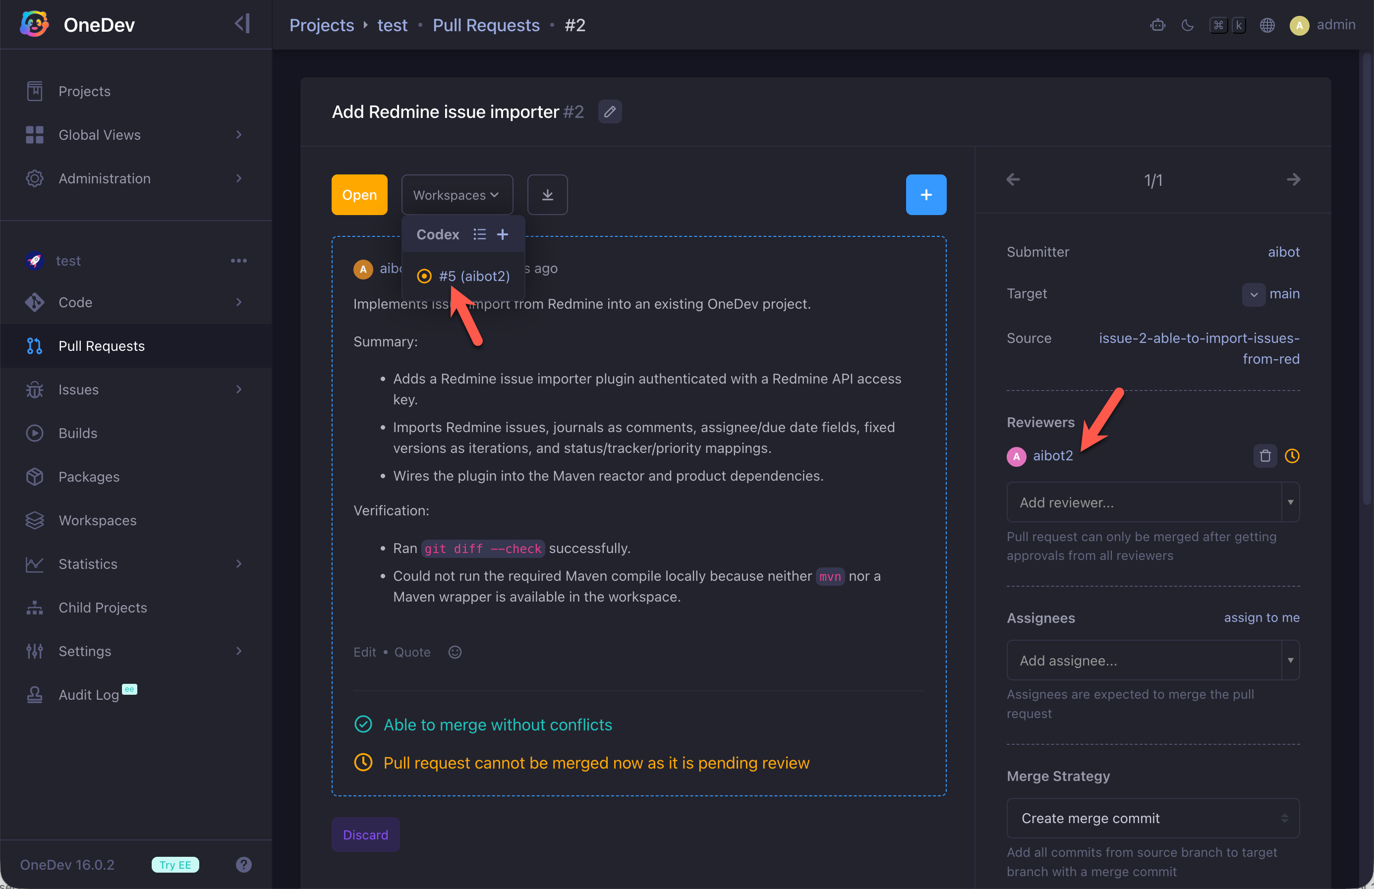Image resolution: width=1374 pixels, height=889 pixels.
Task: Click pending review clock icon for aibot2
Action: coord(1292,456)
